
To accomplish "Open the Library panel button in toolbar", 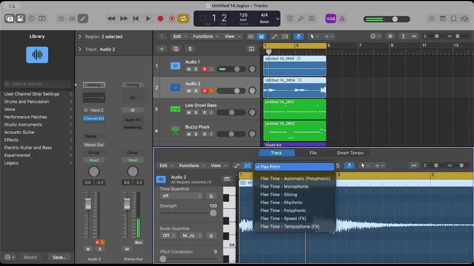I will [10, 18].
